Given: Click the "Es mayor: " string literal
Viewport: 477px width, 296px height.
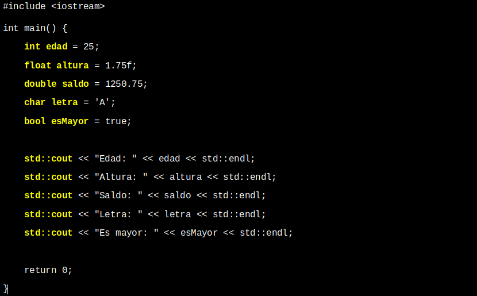Looking at the screenshot, I should pos(126,233).
